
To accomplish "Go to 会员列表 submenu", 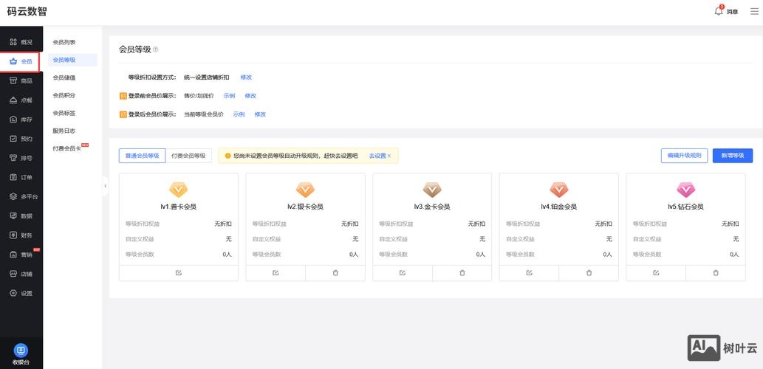I will click(64, 42).
